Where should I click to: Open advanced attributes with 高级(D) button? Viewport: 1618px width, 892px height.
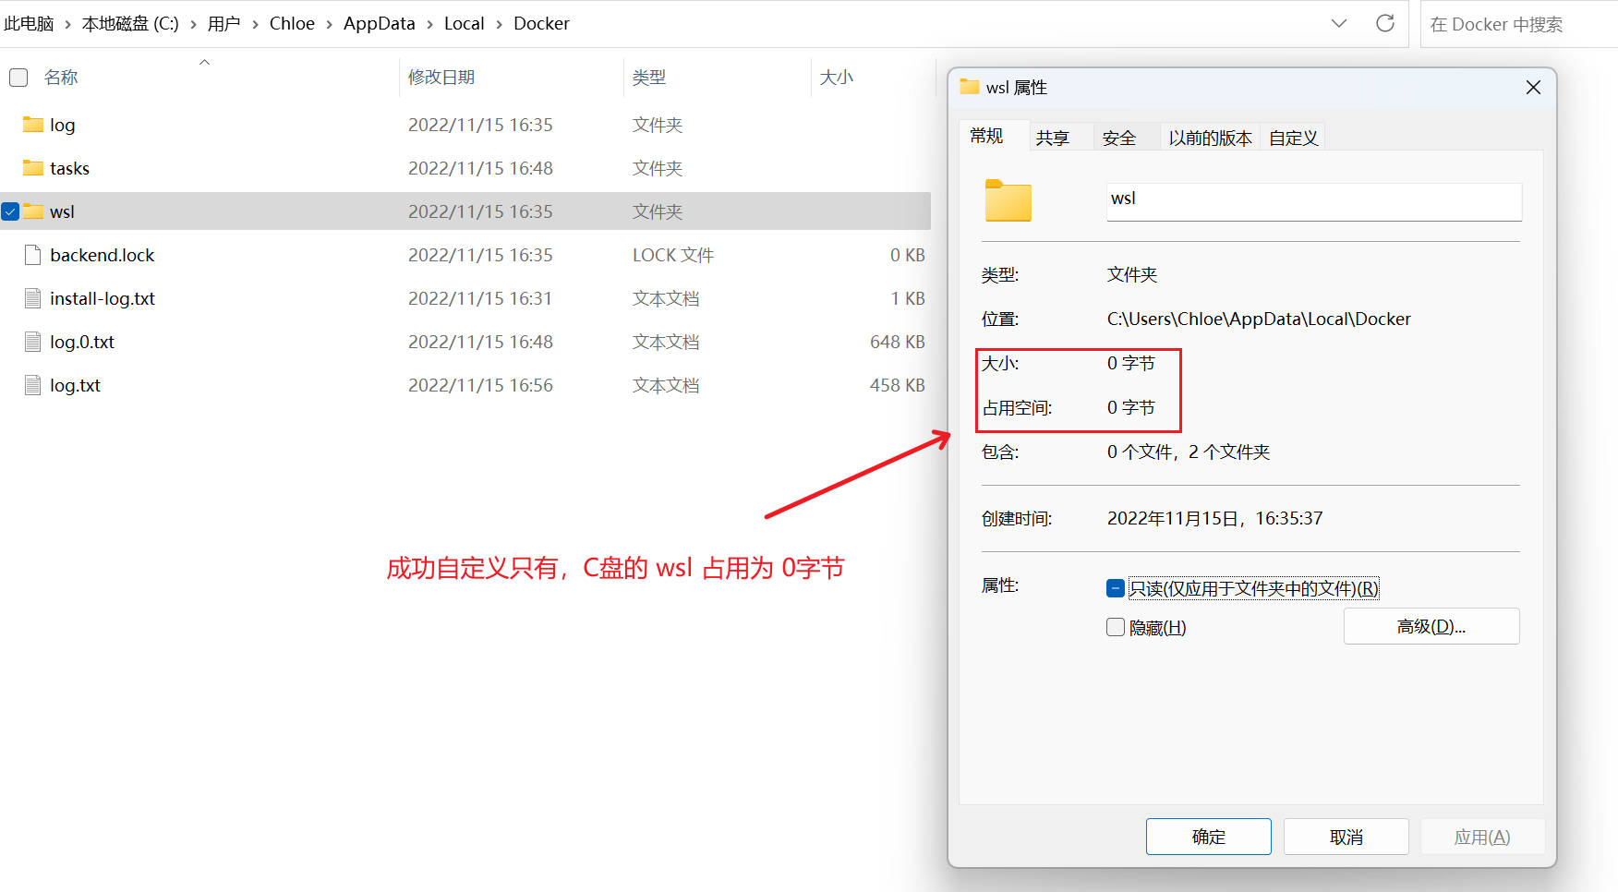tap(1431, 626)
